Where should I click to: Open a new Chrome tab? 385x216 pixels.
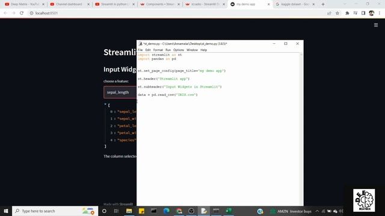tap(323, 4)
